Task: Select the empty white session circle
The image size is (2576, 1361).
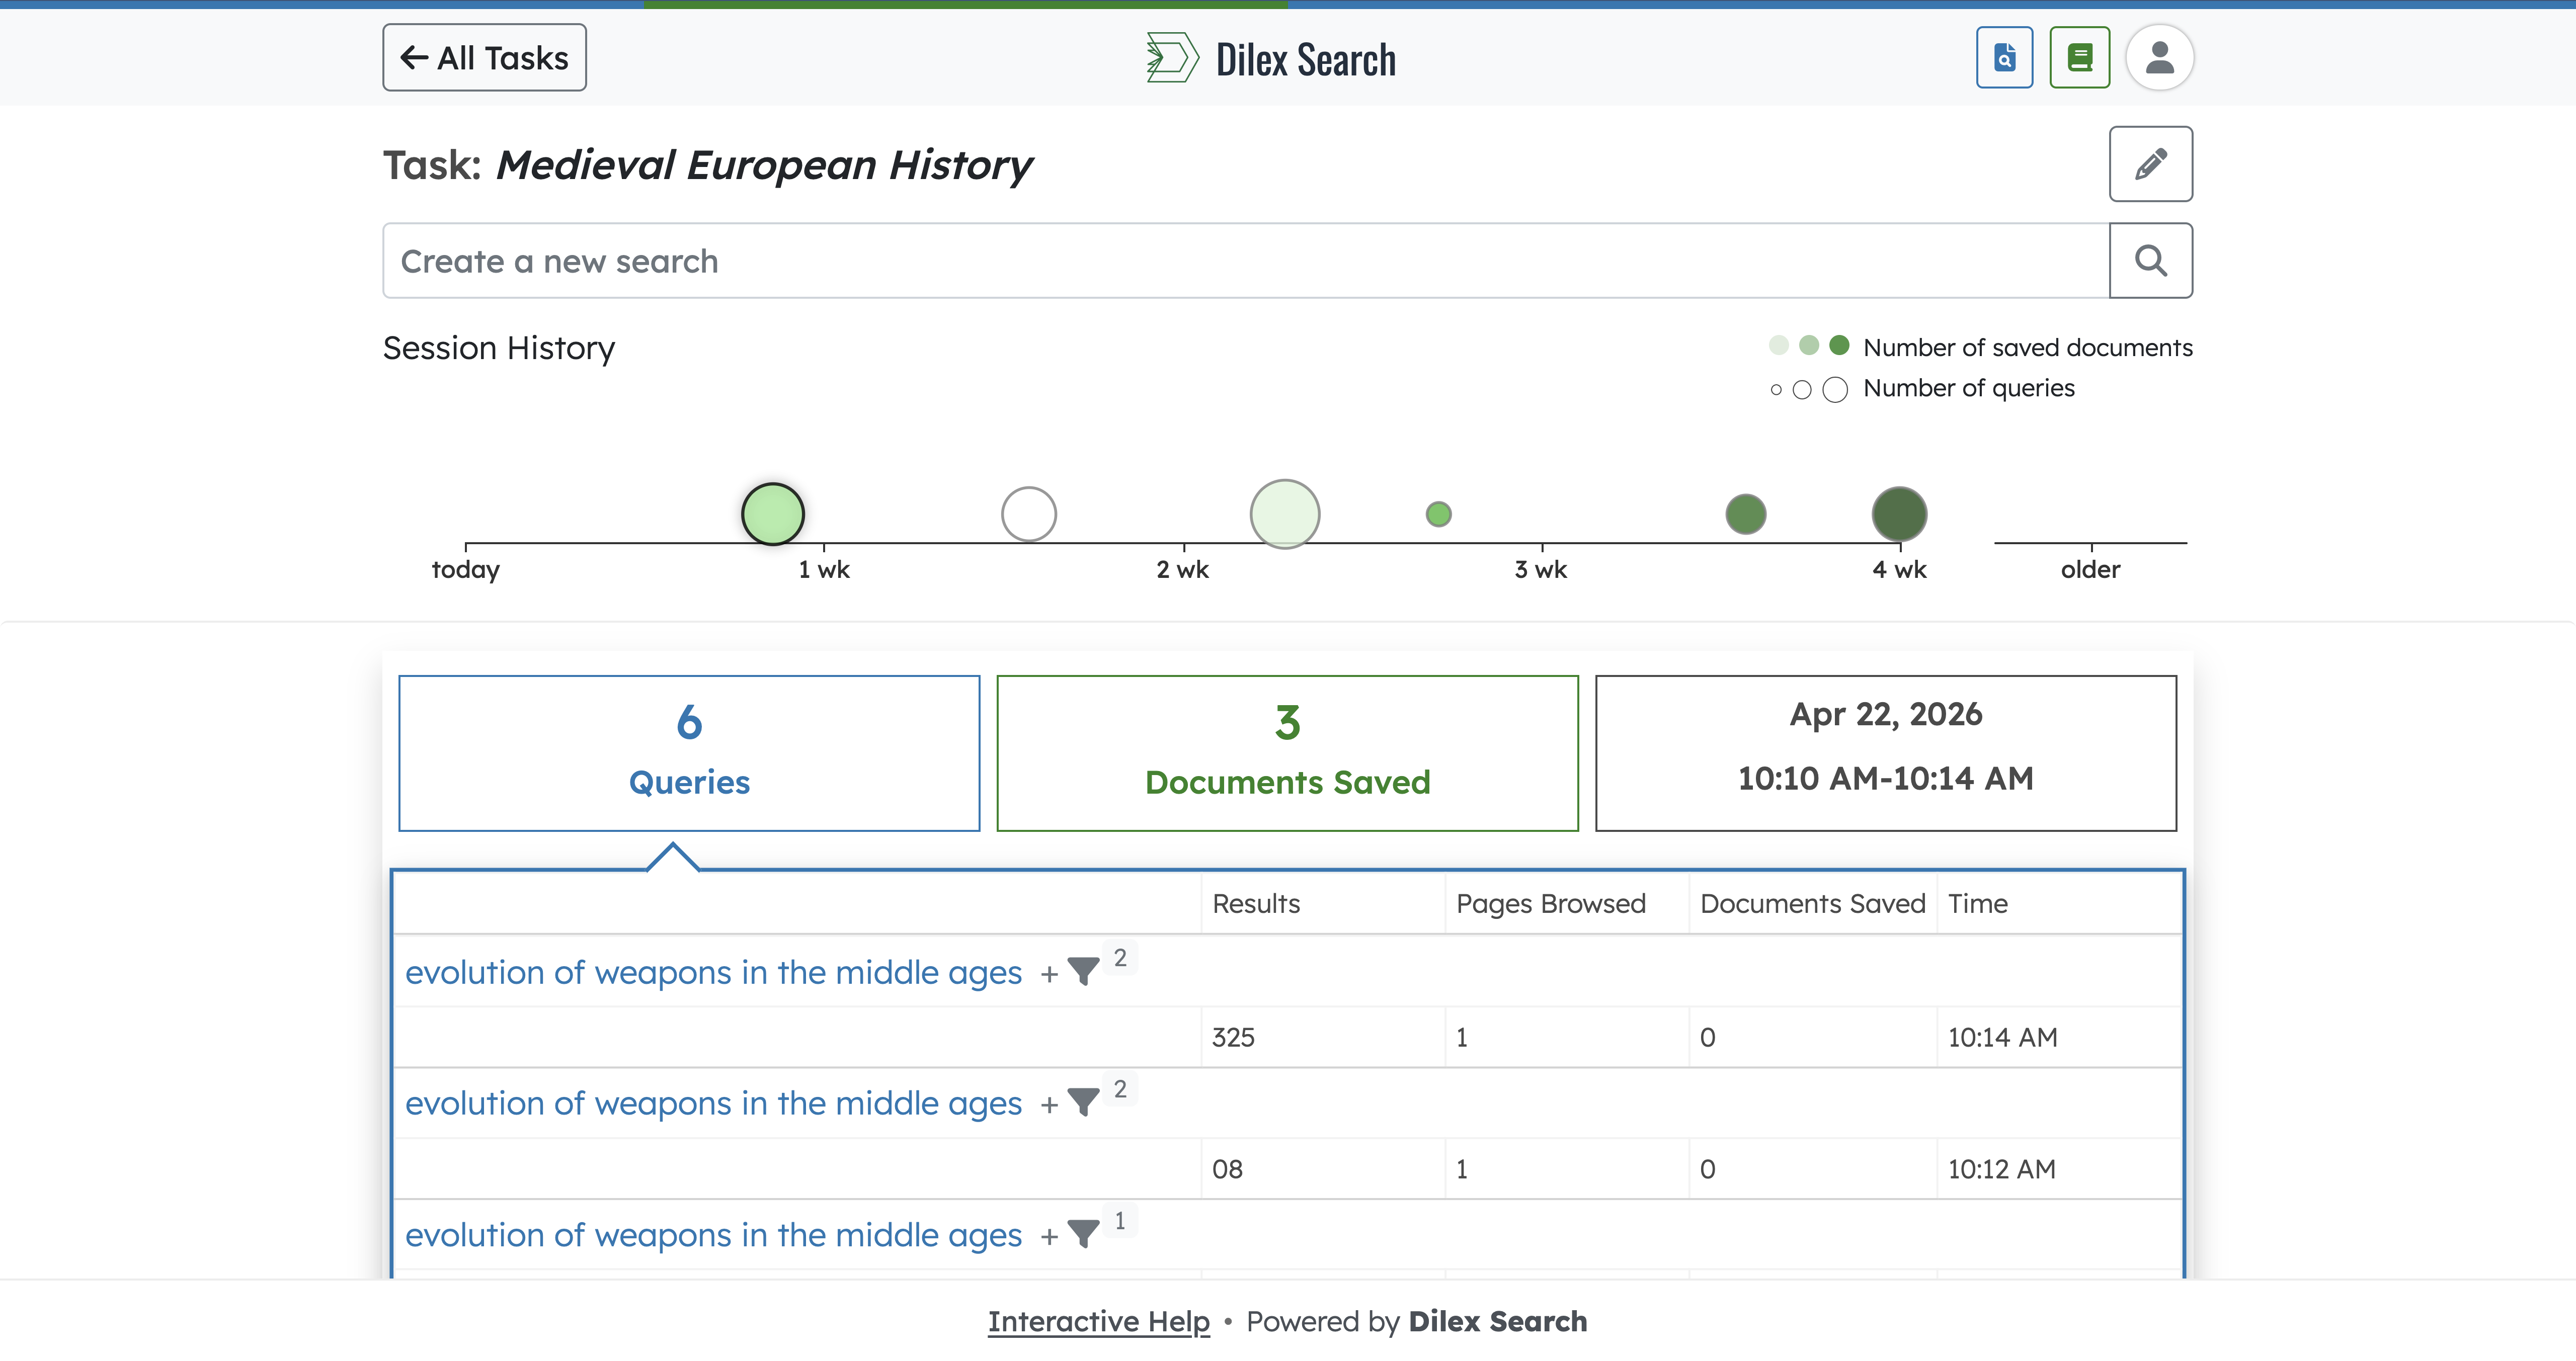Action: pyautogui.click(x=1028, y=514)
